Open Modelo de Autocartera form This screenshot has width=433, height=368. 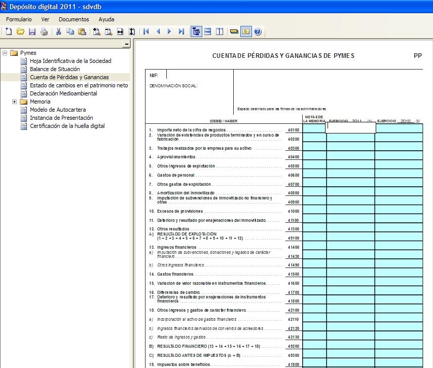coord(58,110)
